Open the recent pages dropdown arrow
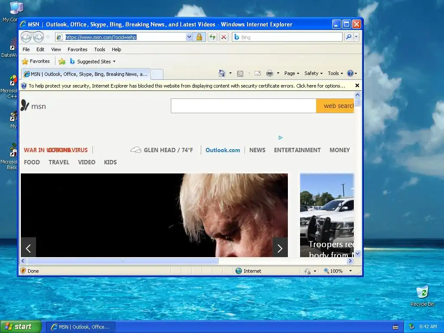 [48, 37]
